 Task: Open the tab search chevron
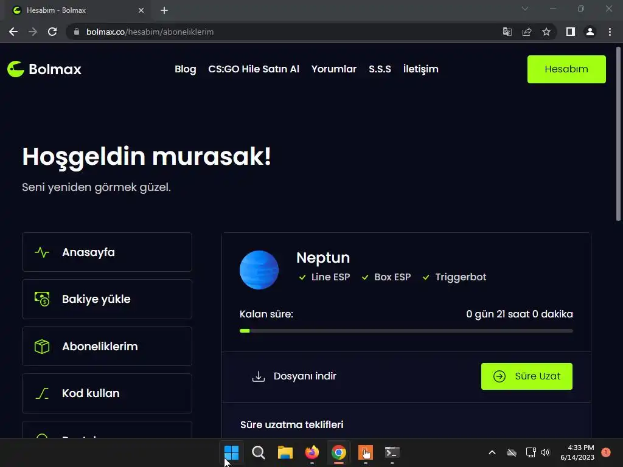click(525, 9)
